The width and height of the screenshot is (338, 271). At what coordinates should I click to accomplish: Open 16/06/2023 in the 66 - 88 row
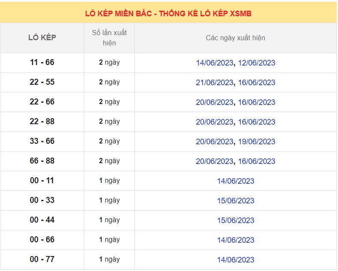(256, 161)
